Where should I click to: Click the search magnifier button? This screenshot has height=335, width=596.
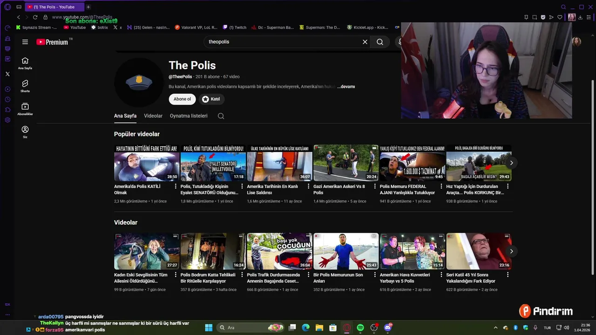point(380,42)
